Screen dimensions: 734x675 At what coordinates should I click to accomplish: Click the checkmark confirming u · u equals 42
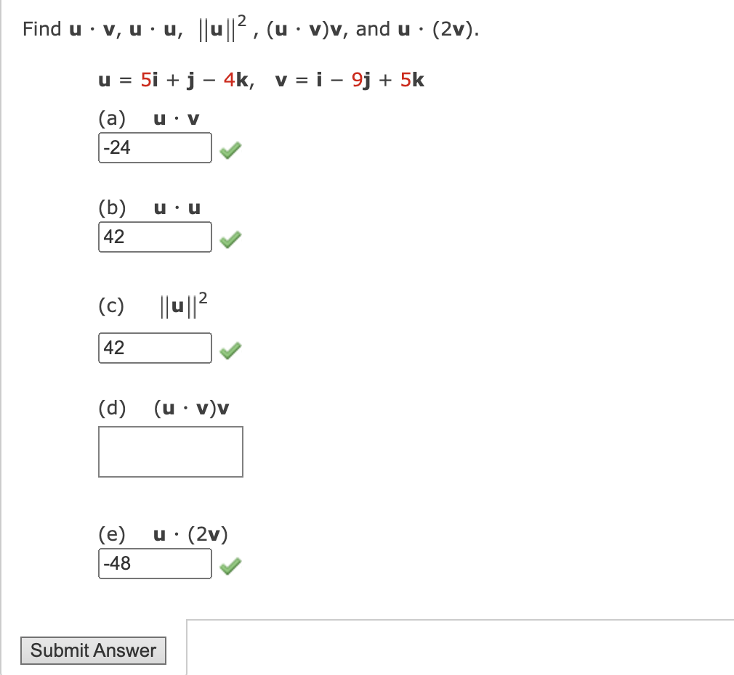tap(229, 237)
